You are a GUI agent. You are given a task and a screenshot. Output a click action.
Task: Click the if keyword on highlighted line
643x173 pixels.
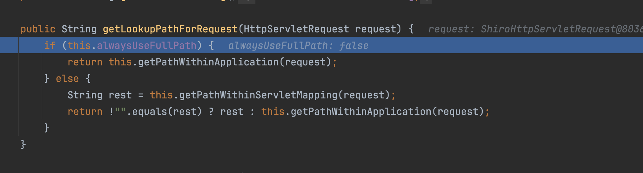50,46
